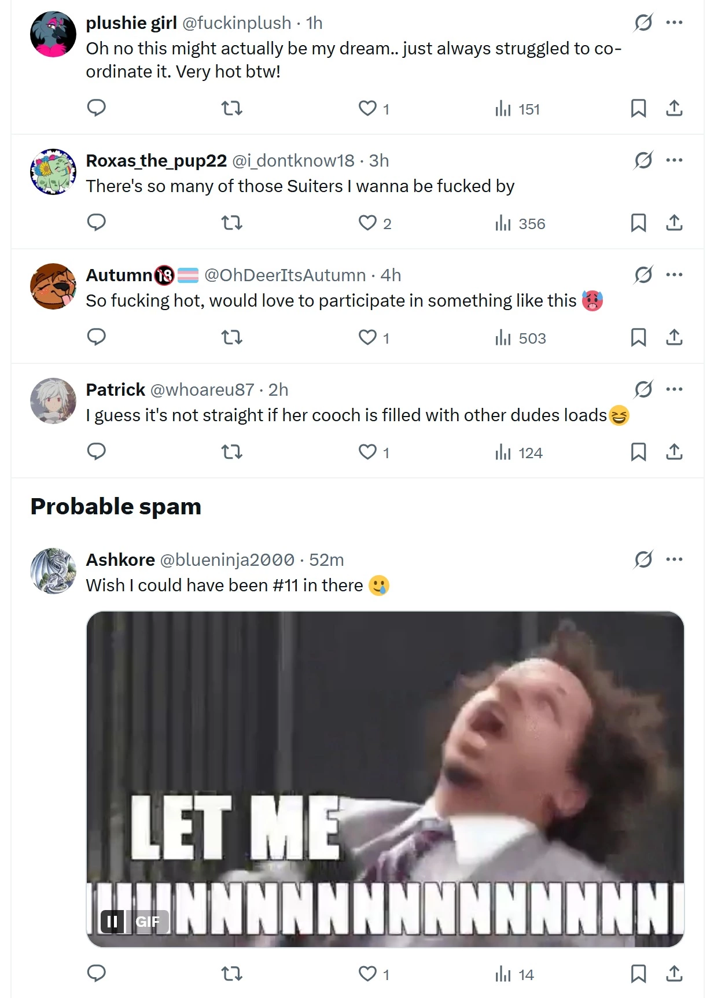Screen dimensions: 714x998
Task: Open @OhDeerItsAutumn profile link
Action: coord(285,275)
